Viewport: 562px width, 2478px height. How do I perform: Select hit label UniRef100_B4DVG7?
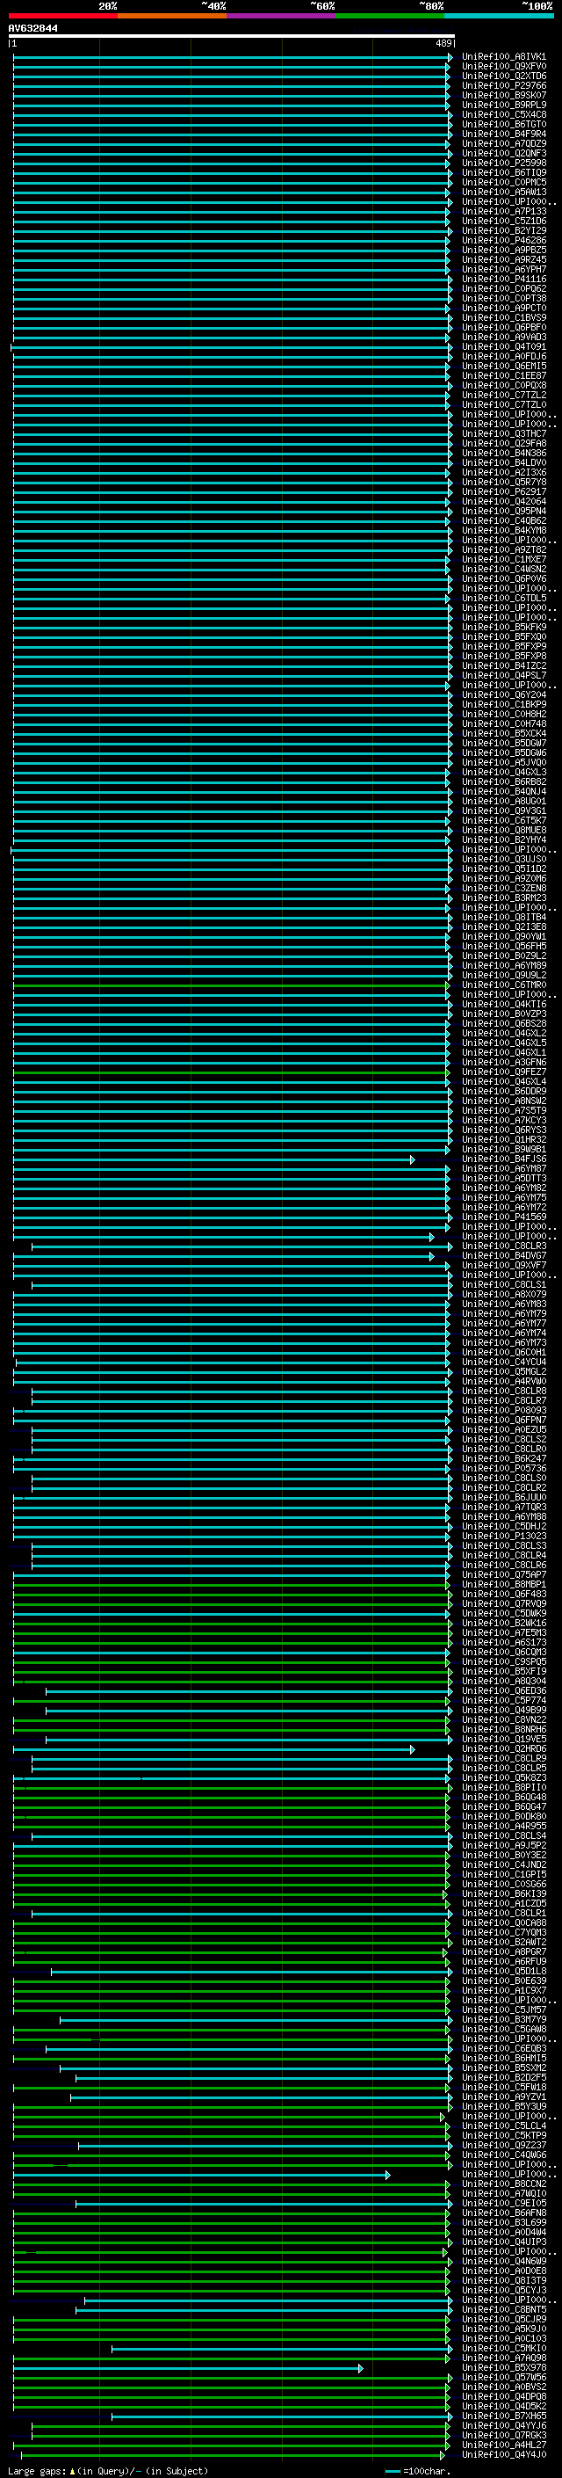(x=503, y=1255)
